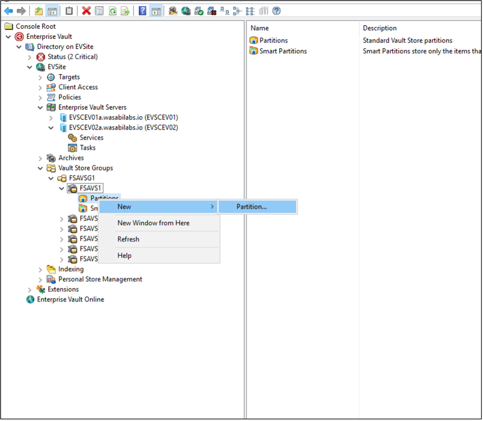Collapse the EVSite tree node
The height and width of the screenshot is (421, 483).
pos(30,67)
